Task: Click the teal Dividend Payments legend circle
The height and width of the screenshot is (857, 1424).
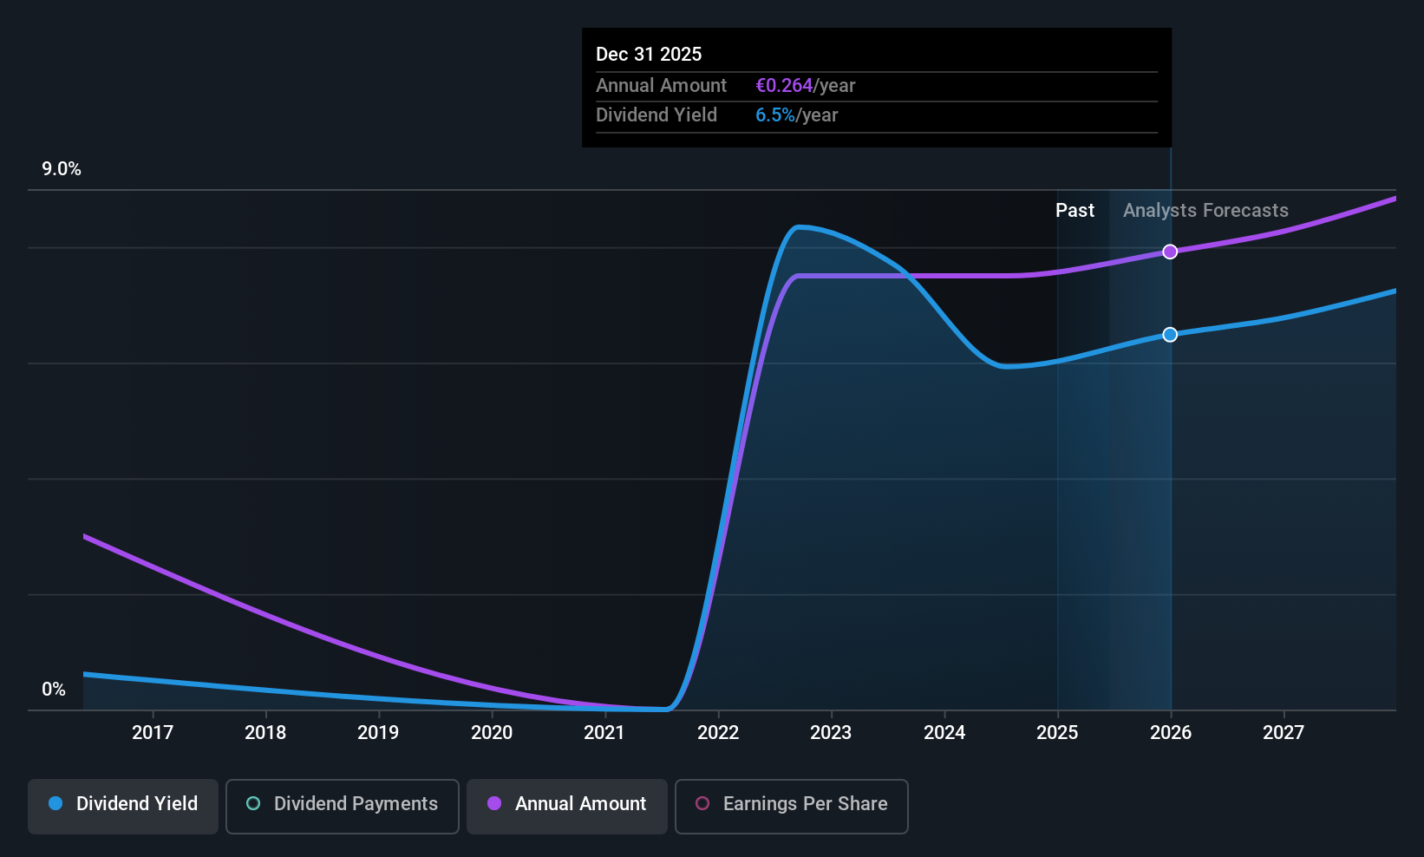Action: (253, 803)
